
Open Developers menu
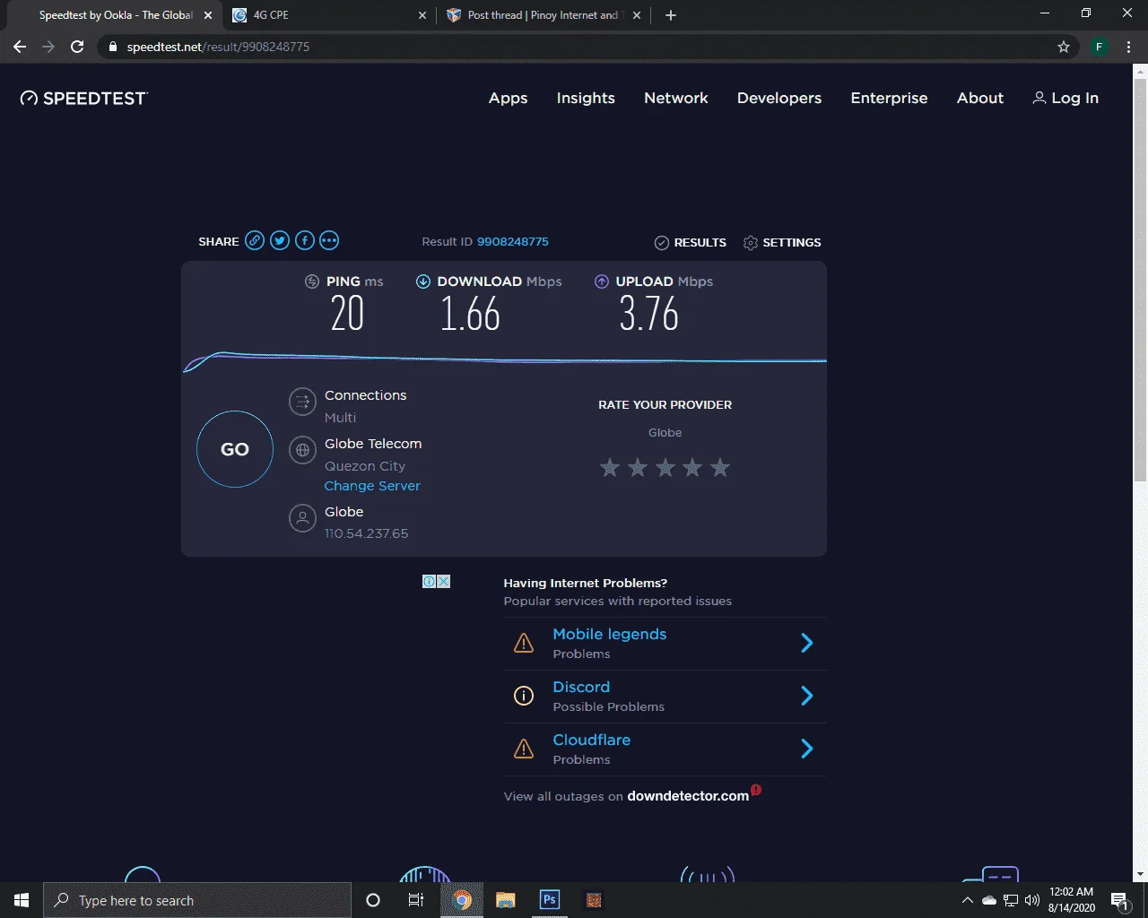779,99
